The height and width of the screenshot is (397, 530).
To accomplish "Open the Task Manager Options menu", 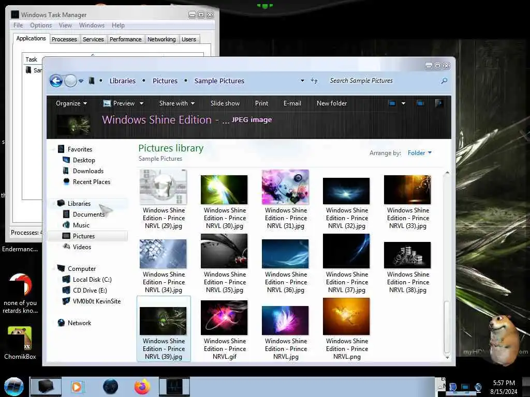I will (41, 25).
